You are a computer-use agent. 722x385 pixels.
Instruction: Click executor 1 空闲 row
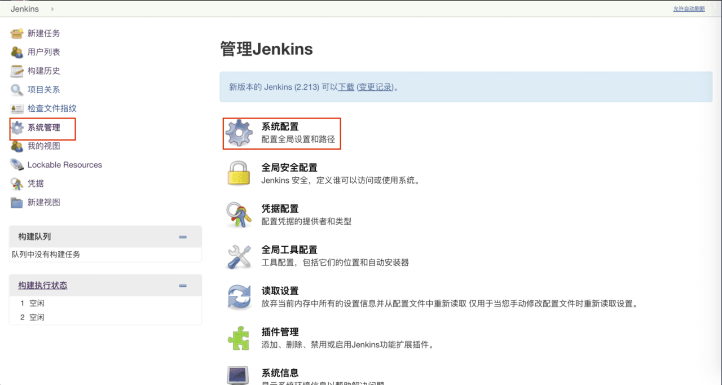tap(105, 303)
